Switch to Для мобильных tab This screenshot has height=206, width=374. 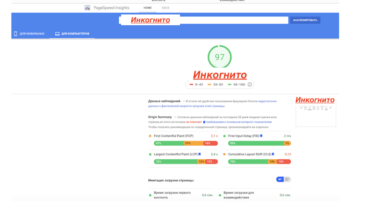point(29,34)
